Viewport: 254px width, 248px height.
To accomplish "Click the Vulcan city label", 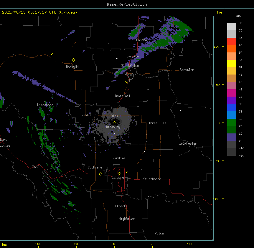I will (160, 233).
